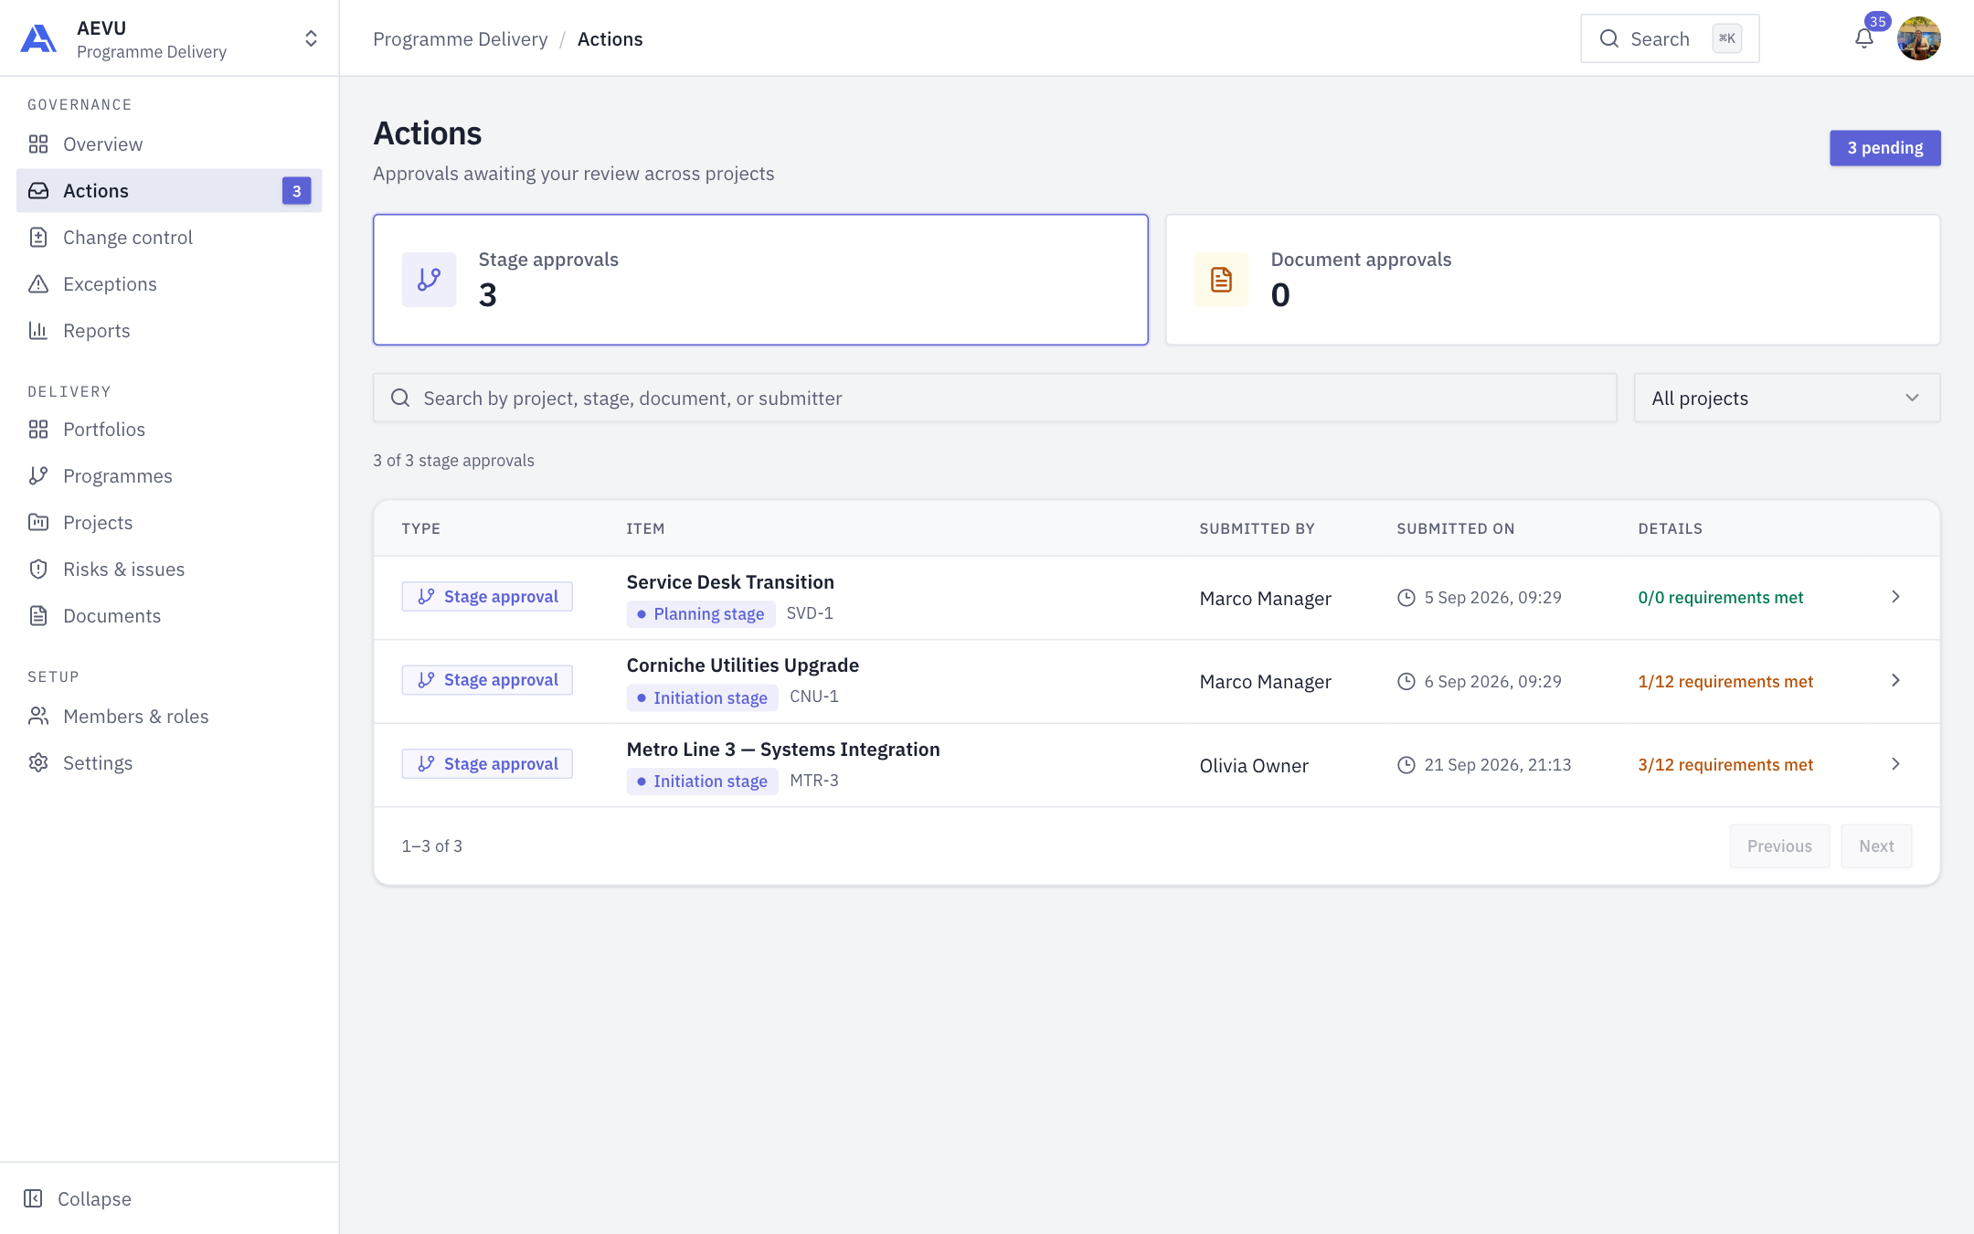Click the Exceptions warning triangle icon

[38, 284]
